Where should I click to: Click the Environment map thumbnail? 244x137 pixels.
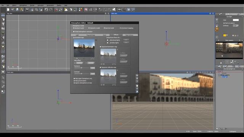84,48
